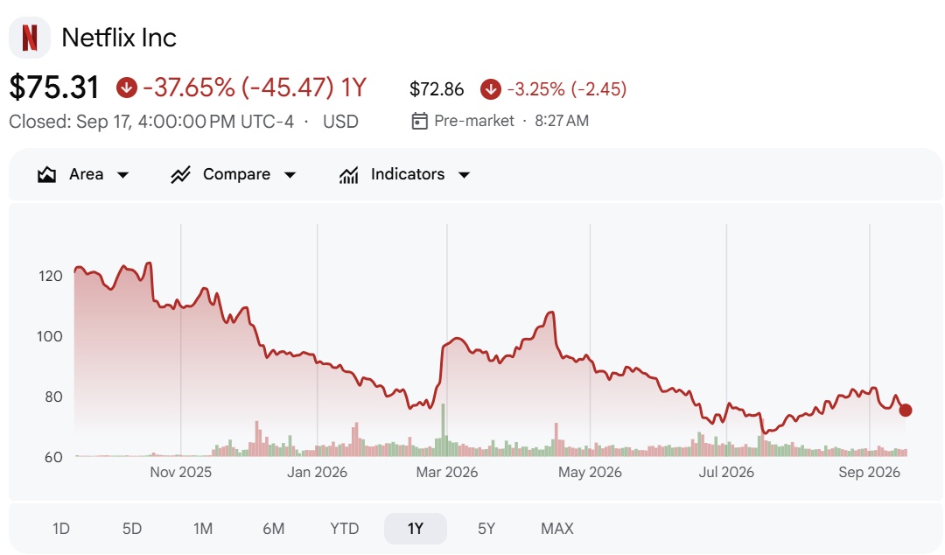Select the 6M range tab
The width and height of the screenshot is (945, 555).
click(274, 529)
